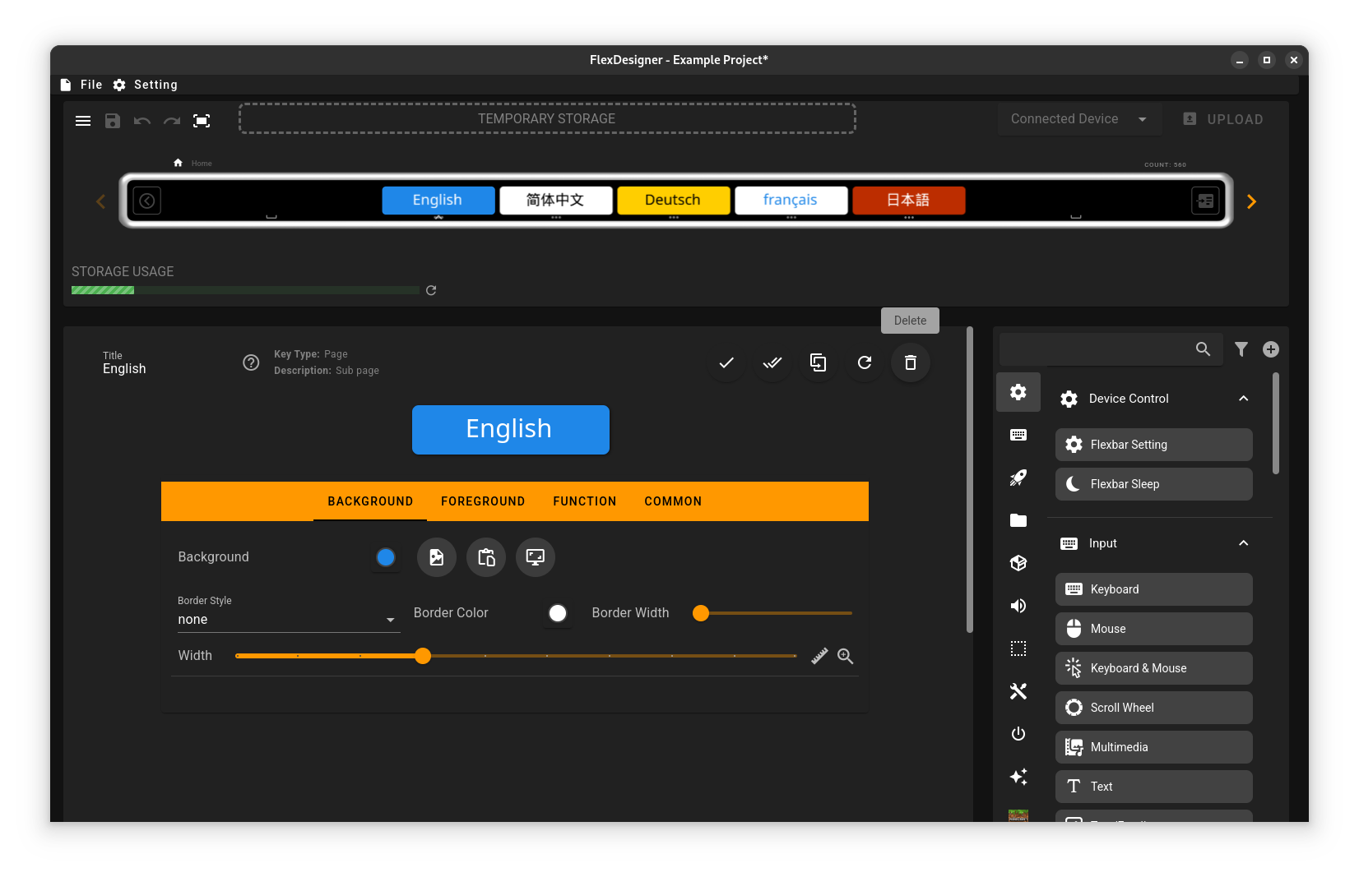
Task: Choose the speaker audio category icon
Action: point(1018,606)
